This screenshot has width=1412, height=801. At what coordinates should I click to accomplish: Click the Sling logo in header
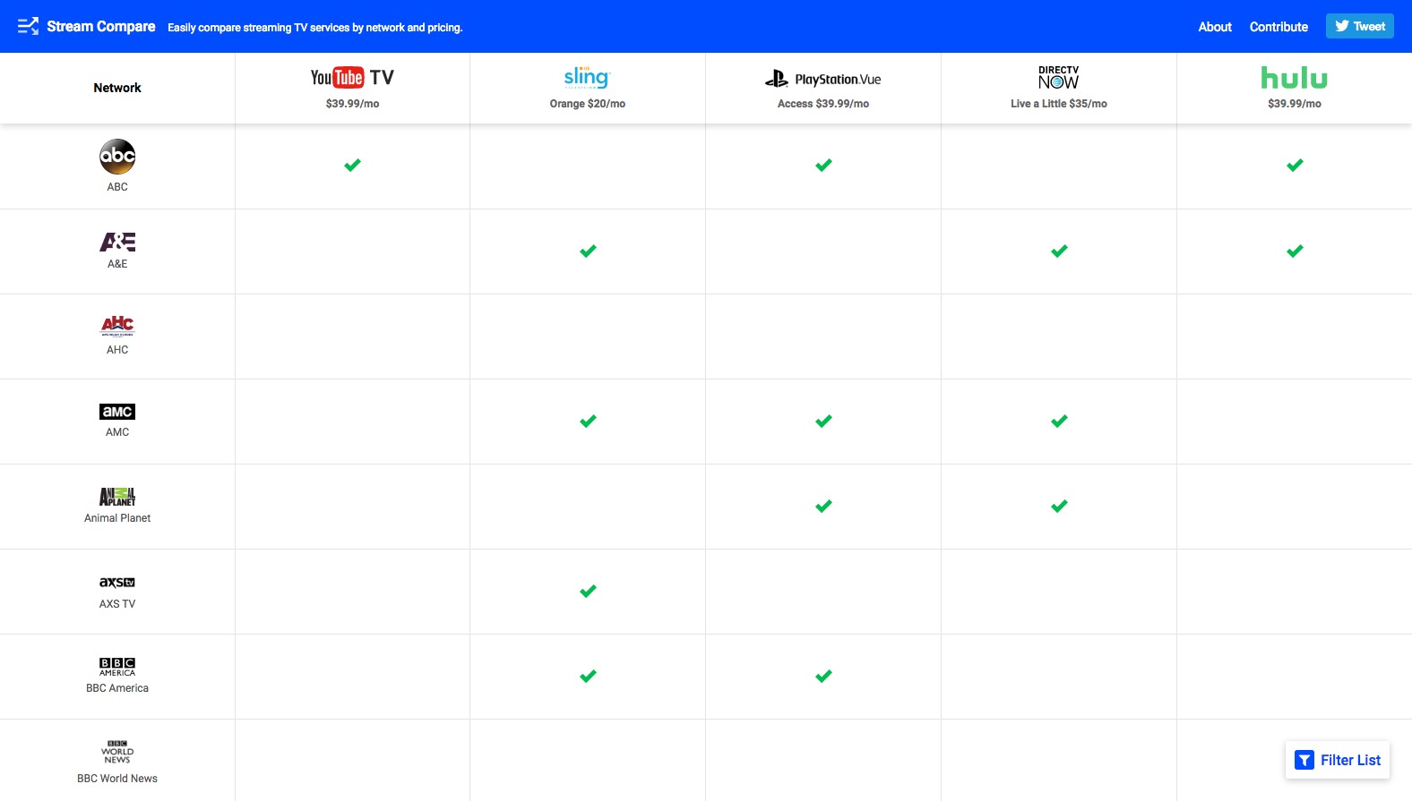587,78
